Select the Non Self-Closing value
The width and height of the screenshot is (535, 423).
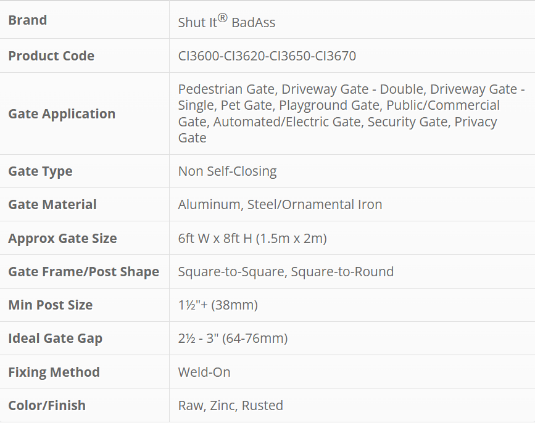coord(227,171)
